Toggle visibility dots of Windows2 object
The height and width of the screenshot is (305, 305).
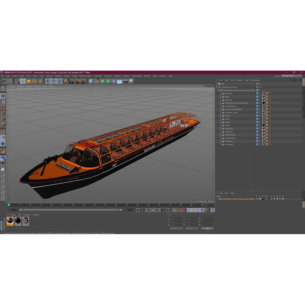[259, 144]
